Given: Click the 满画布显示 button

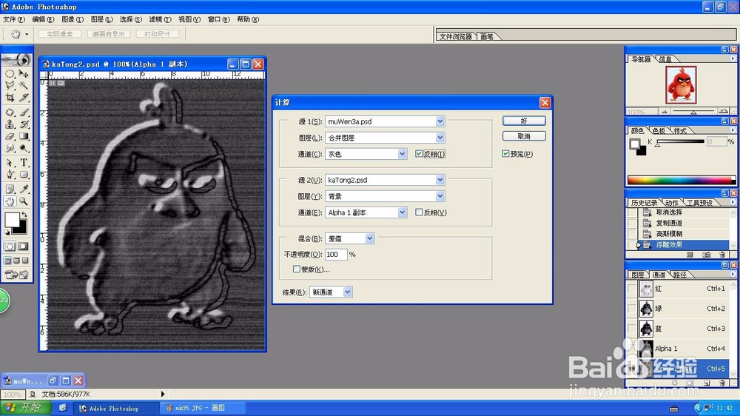Looking at the screenshot, I should (109, 34).
